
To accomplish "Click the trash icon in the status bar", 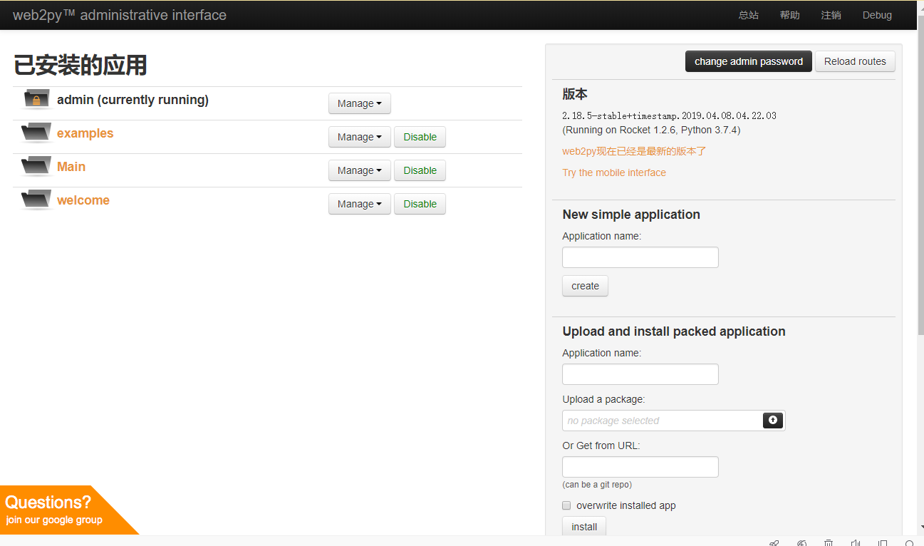I will pos(829,543).
